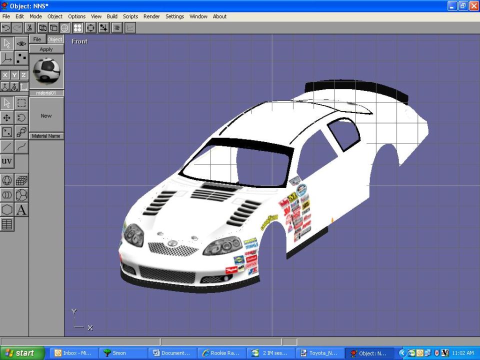
Task: Switch to File tab in material panel
Action: pos(37,39)
